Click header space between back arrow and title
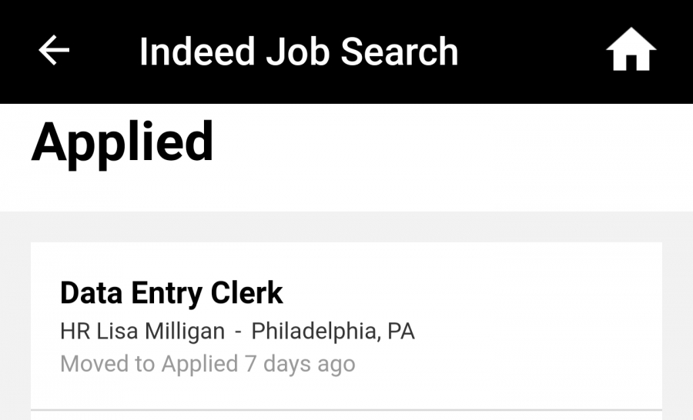 click(x=105, y=52)
